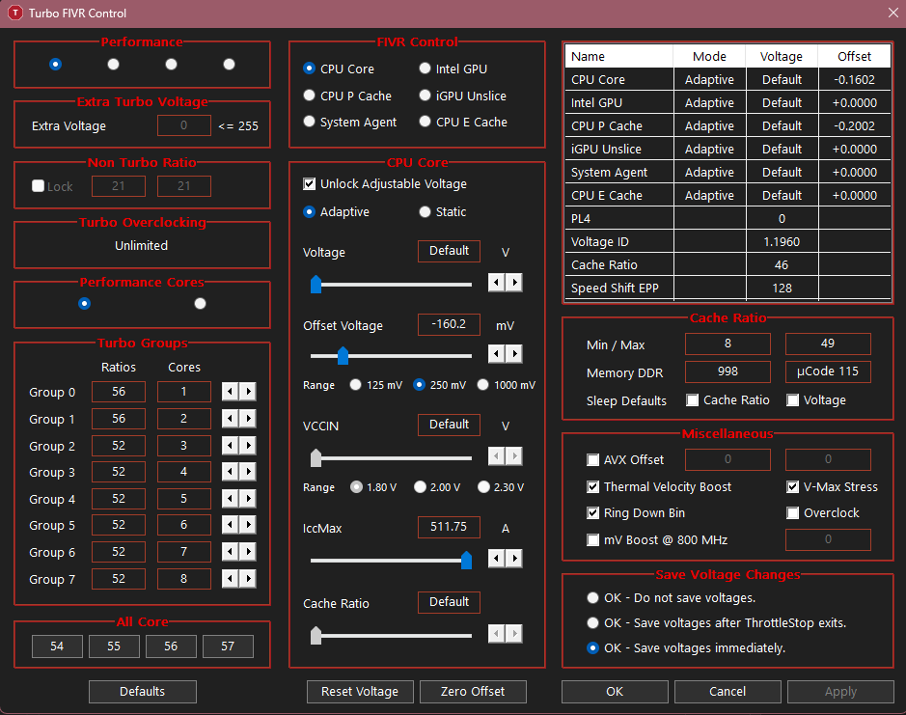This screenshot has width=906, height=715.
Task: Increase Group 5 ratio with right arrow
Action: 248,525
